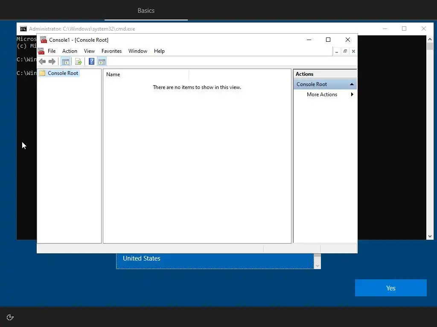
Task: Click the Console1 - [Console Root] title bar text
Action: coord(79,40)
